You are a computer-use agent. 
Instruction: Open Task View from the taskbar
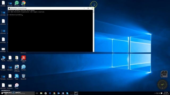tap(37, 93)
